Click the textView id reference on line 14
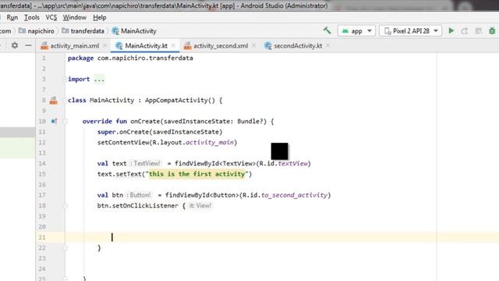499x281 pixels. tap(293, 163)
